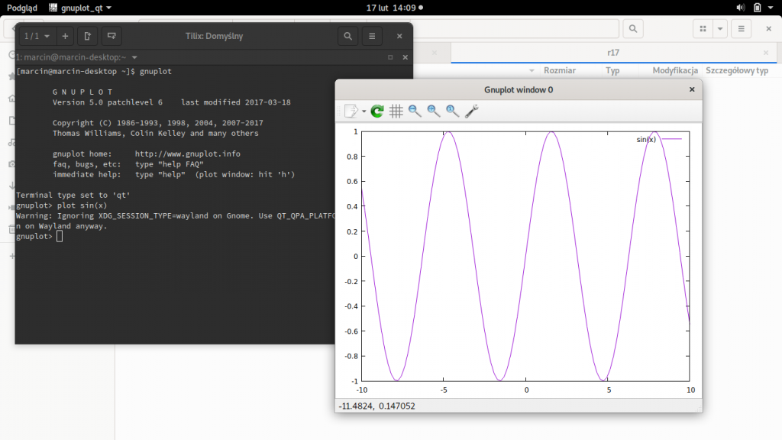Open Tilix hamburger menu
This screenshot has height=440, width=782.
(x=372, y=36)
